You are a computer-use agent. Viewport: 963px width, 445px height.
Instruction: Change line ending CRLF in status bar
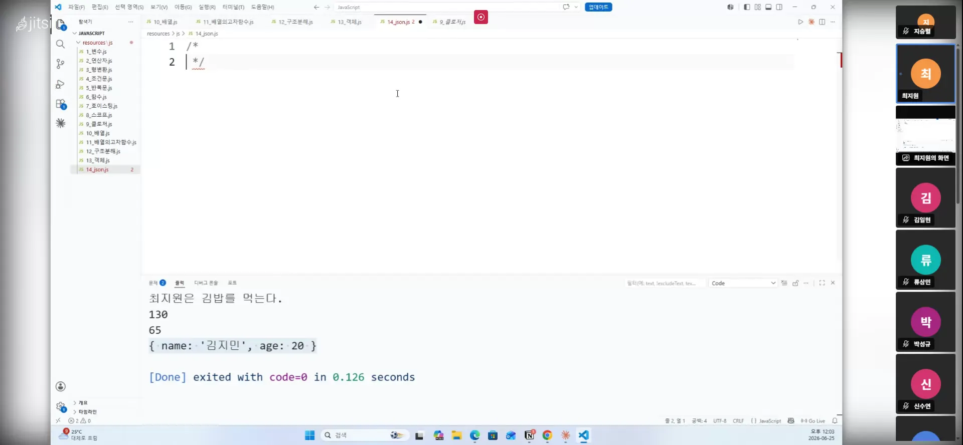pyautogui.click(x=738, y=421)
